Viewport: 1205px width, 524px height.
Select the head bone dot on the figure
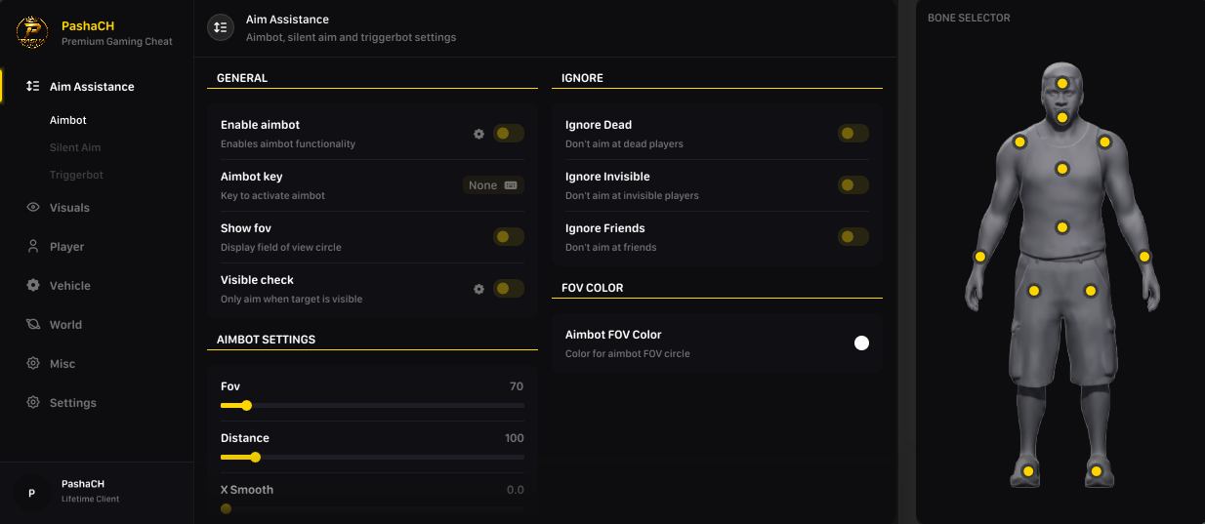coord(1062,83)
